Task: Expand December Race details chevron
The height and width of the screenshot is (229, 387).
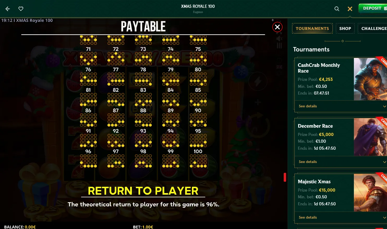Action: tap(384, 162)
